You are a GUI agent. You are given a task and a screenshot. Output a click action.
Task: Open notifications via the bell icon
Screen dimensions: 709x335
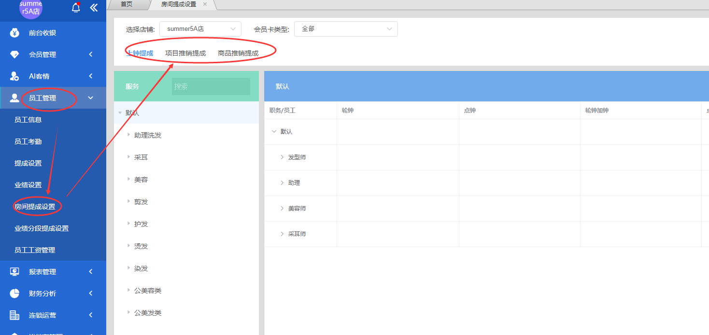76,8
